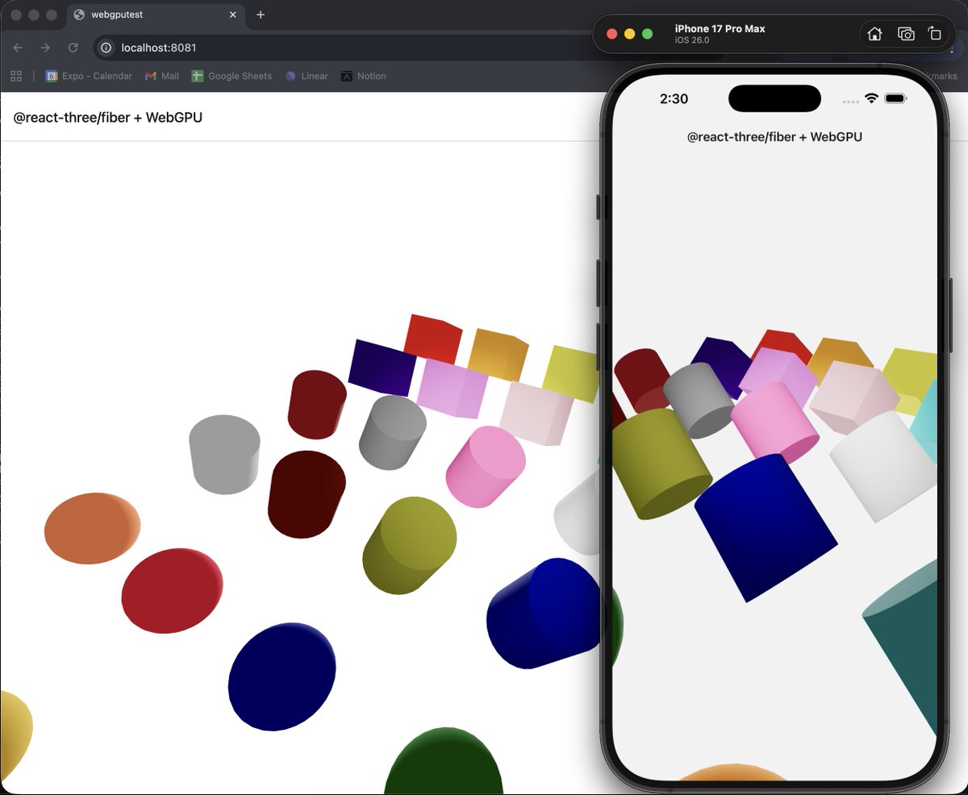968x795 pixels.
Task: Click the white cylinder on iPhone screen
Action: coord(883,466)
